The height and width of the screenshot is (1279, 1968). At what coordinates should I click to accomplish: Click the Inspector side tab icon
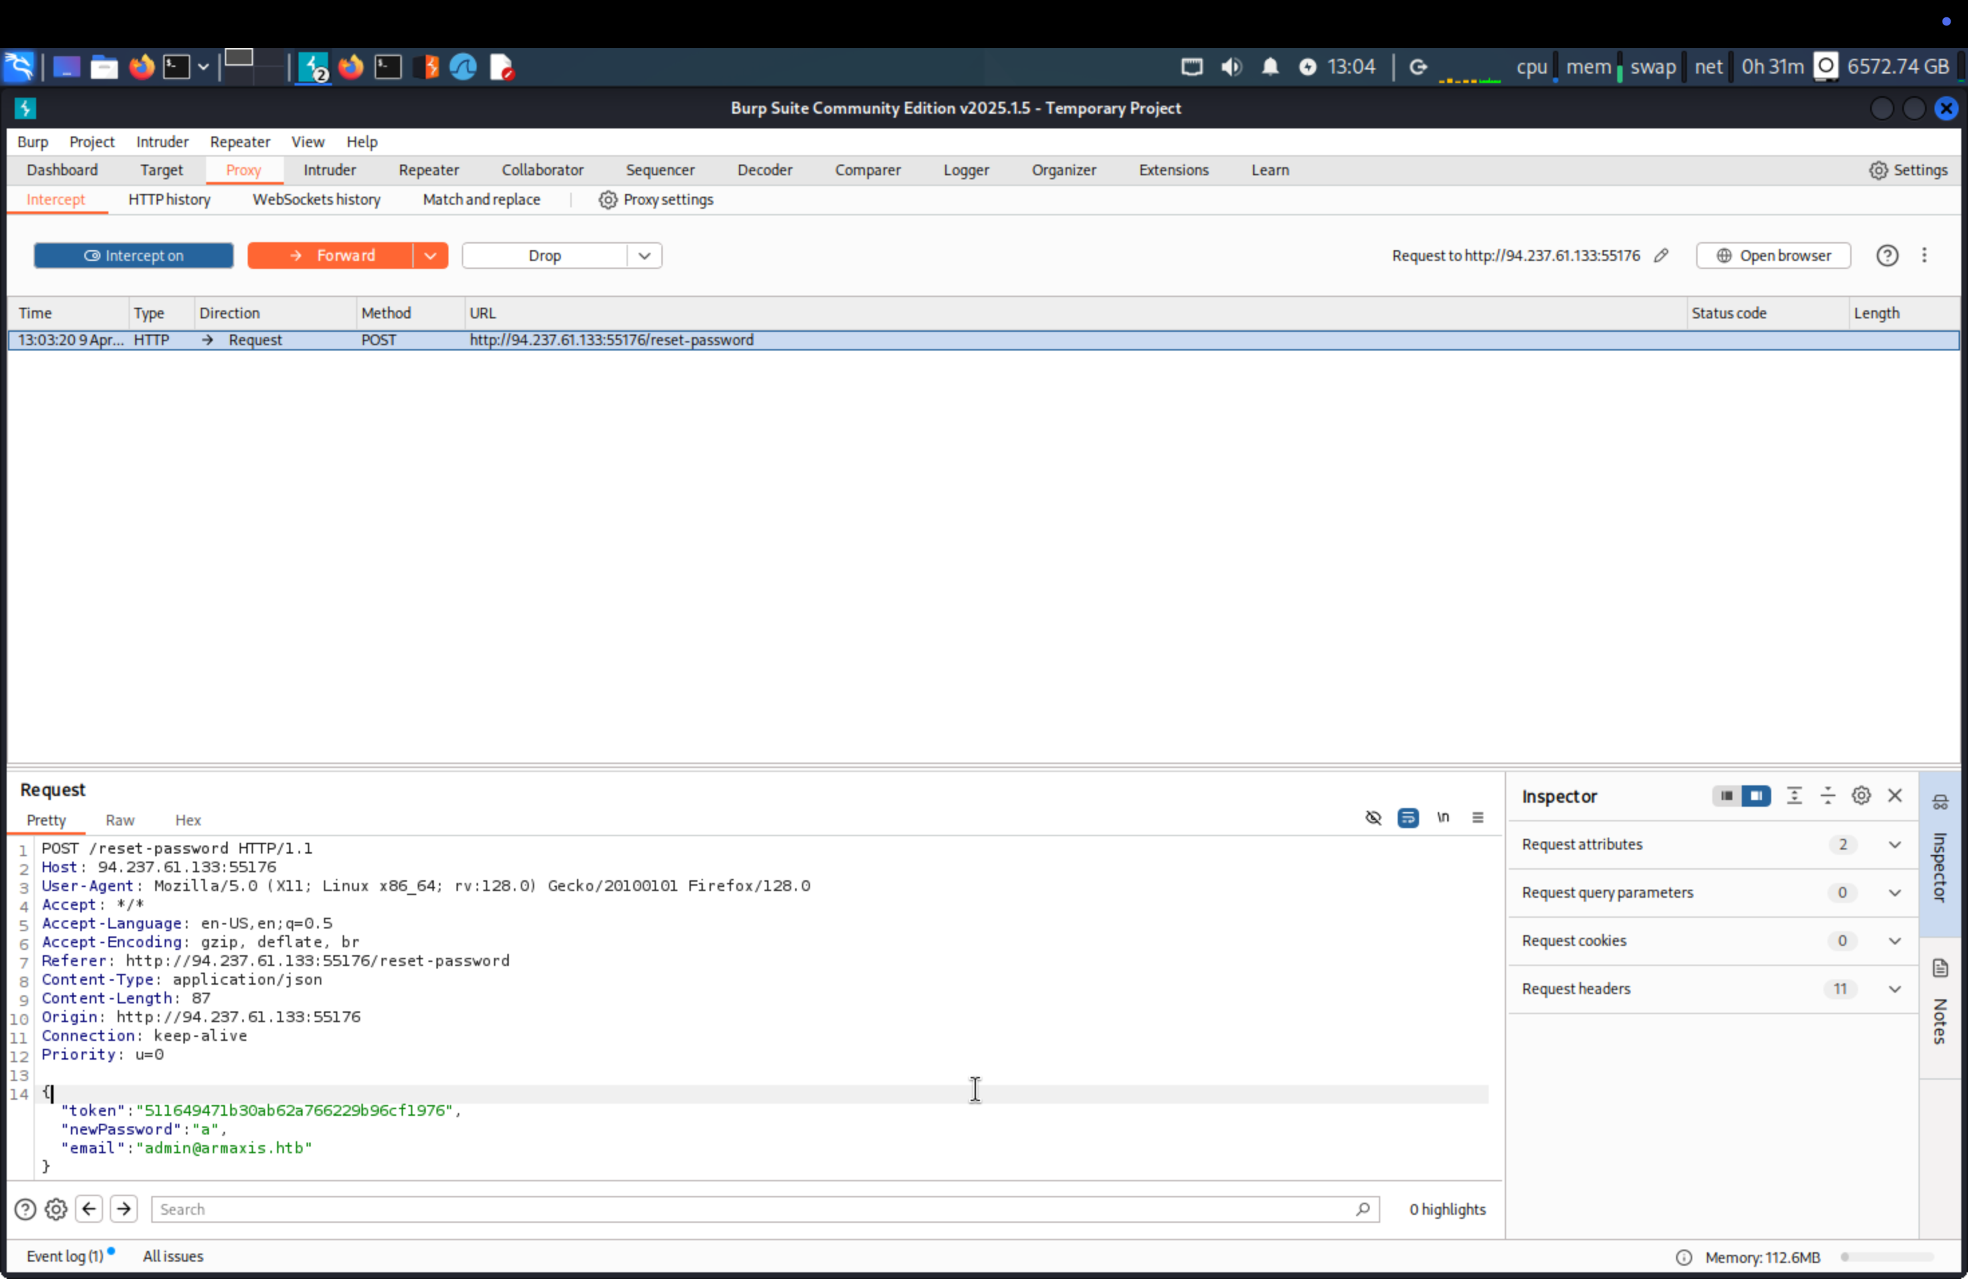1939,801
